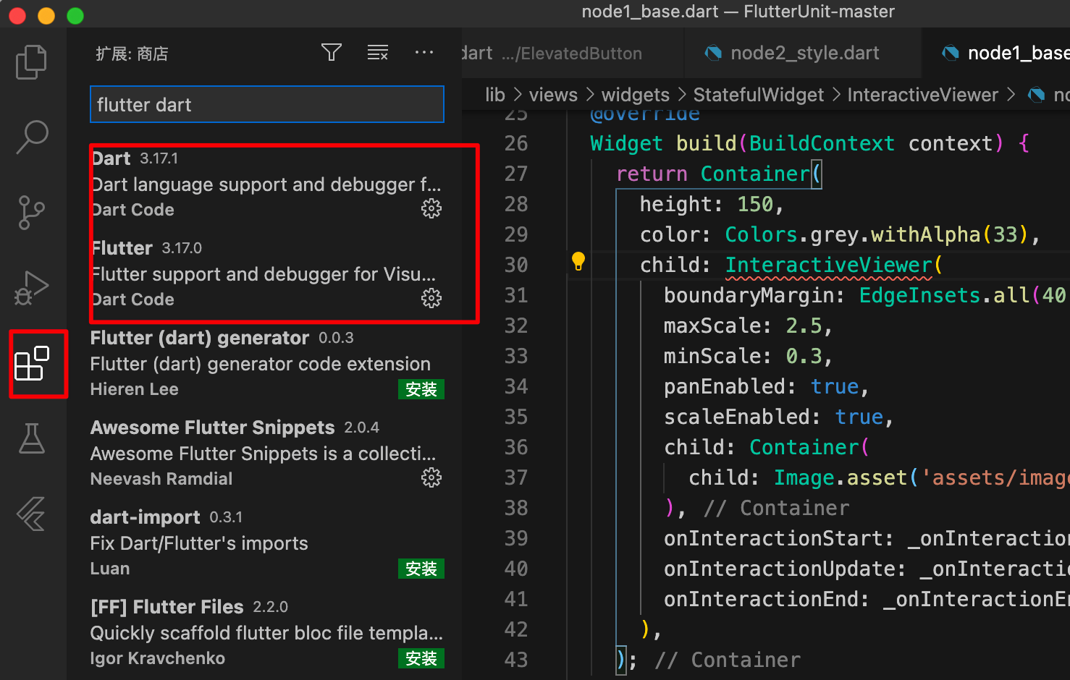This screenshot has width=1070, height=680.
Task: Open the Run and Debug view
Action: click(31, 288)
